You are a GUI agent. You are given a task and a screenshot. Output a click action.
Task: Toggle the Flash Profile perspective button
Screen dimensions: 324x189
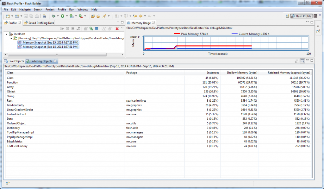tap(301, 16)
